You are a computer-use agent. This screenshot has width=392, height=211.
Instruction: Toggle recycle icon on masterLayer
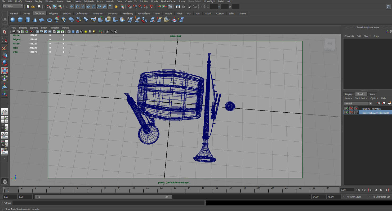point(351,113)
